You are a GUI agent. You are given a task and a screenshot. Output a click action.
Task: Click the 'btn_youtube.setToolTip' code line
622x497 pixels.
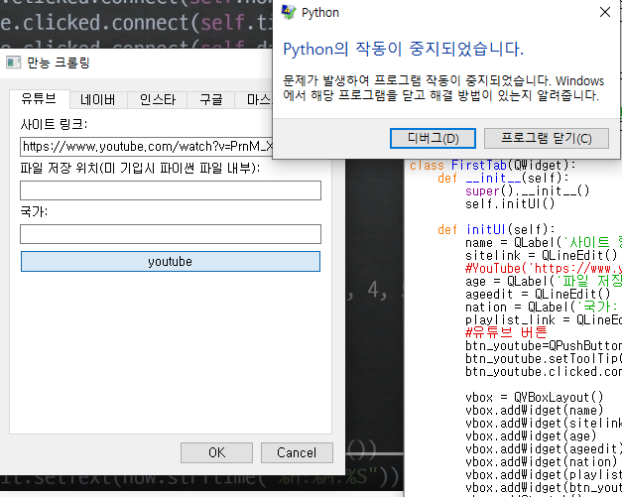(544, 358)
